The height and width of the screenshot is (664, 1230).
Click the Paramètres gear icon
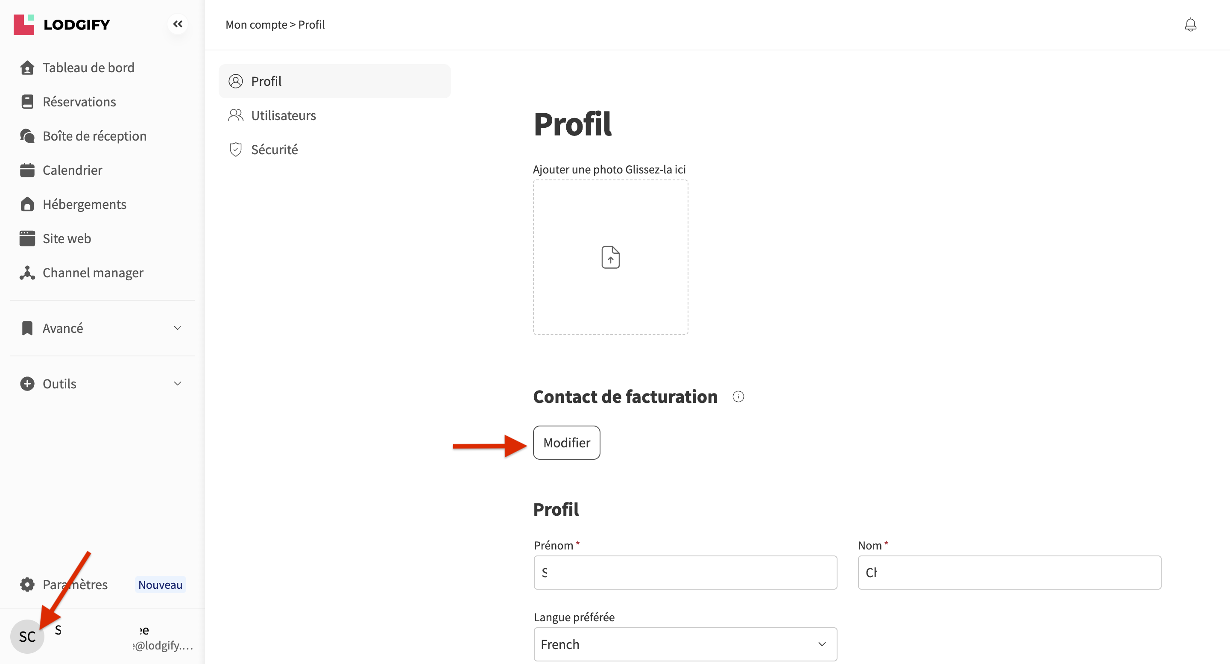click(x=27, y=584)
